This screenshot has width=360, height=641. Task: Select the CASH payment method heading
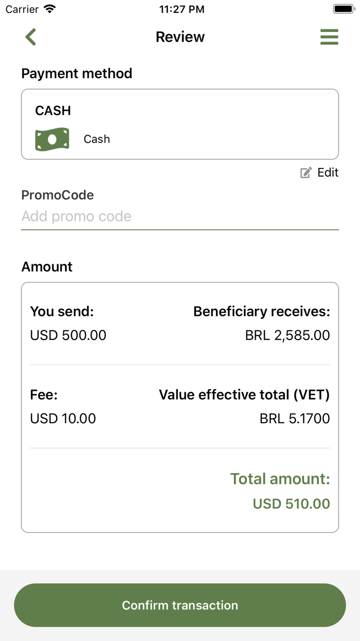point(53,111)
